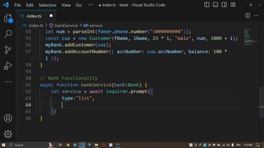Click parseInt on line 54

(x=84, y=32)
